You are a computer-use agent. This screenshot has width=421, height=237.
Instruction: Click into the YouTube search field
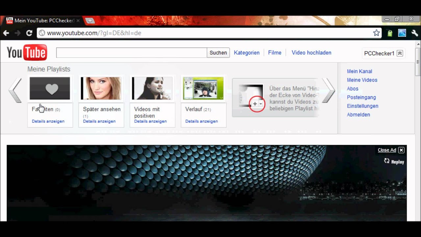[x=132, y=53]
